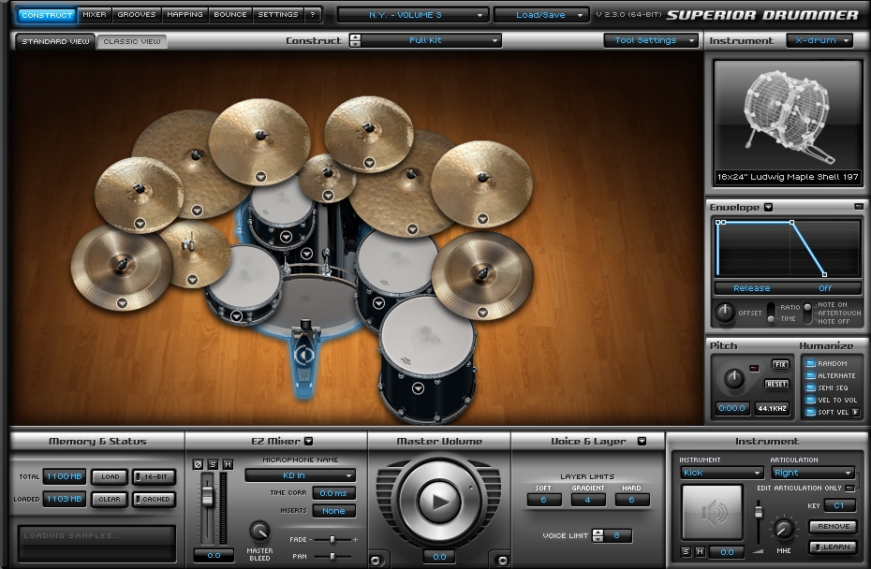871x569 pixels.
Task: Click the phase invert icon on KD channel
Action: [198, 465]
